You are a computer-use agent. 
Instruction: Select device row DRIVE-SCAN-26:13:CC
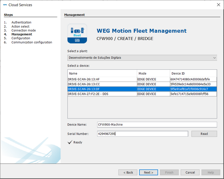pos(142,84)
